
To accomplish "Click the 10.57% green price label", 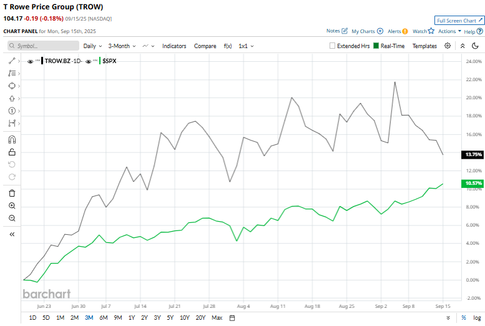I will pos(473,183).
